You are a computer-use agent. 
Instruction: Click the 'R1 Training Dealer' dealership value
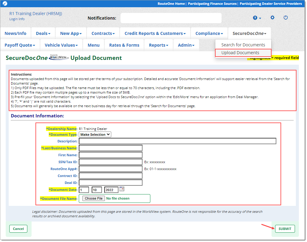(x=93, y=129)
